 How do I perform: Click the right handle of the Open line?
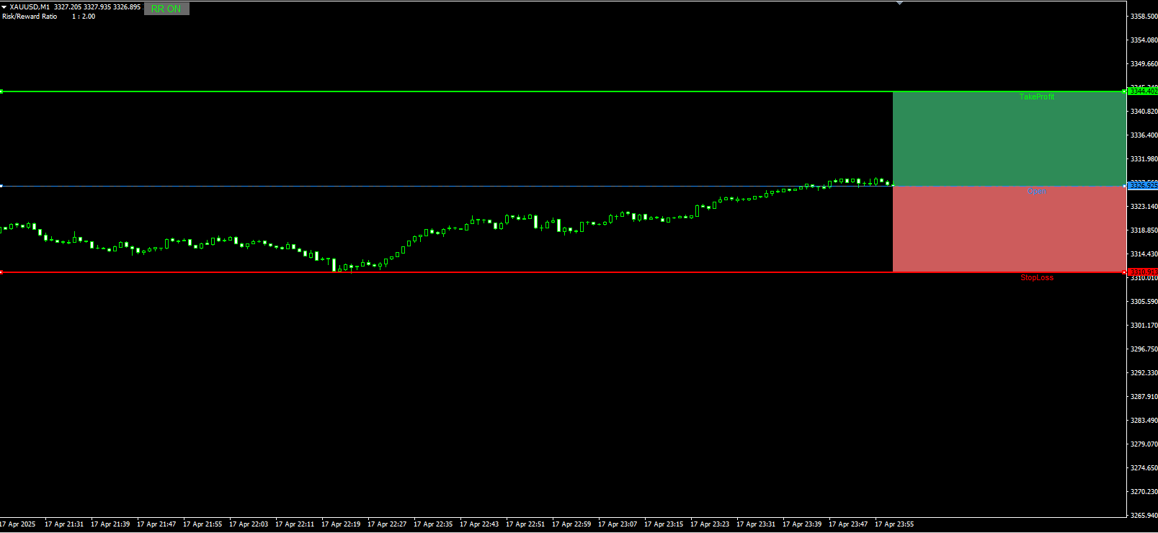1125,186
